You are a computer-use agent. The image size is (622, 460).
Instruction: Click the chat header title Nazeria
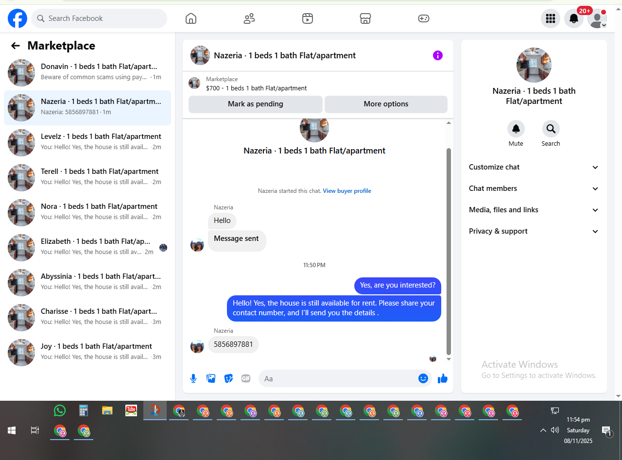pyautogui.click(x=285, y=55)
